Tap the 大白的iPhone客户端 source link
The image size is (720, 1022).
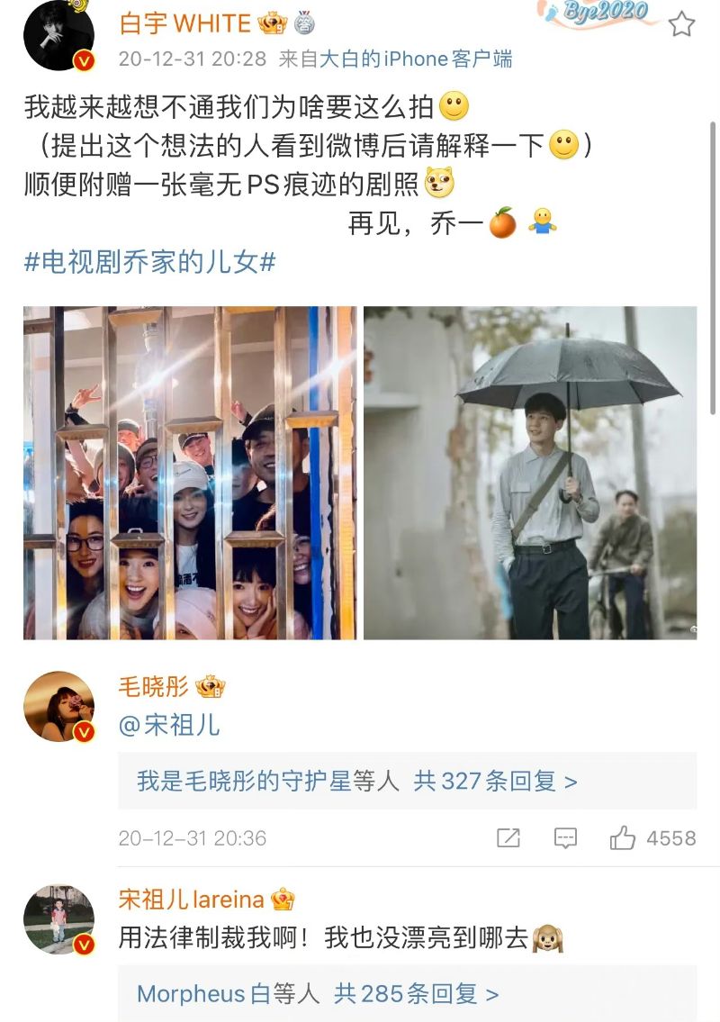pos(415,59)
